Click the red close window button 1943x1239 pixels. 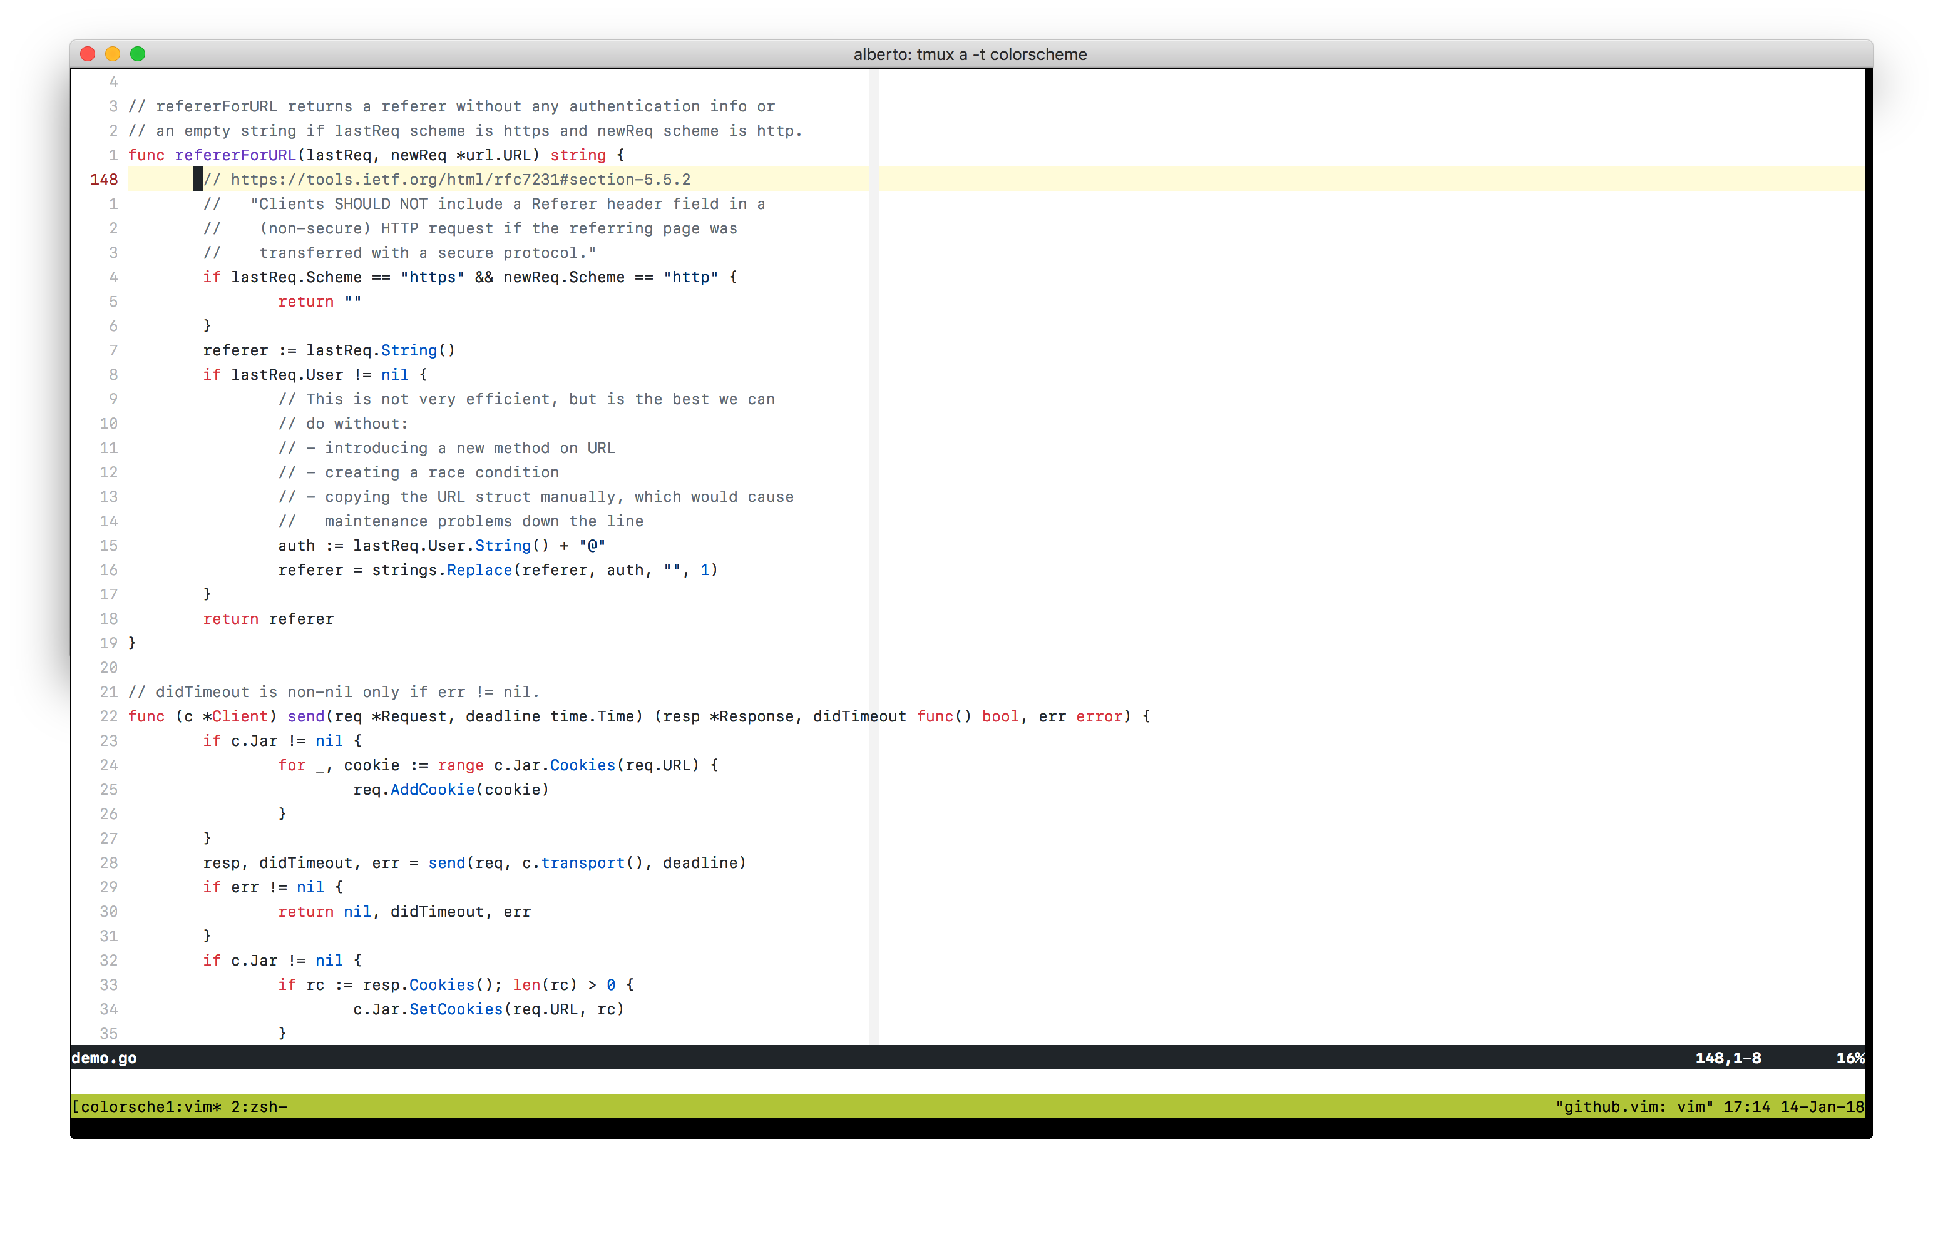coord(88,54)
